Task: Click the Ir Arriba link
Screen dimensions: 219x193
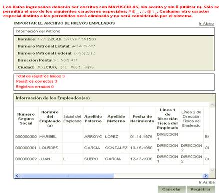Action: [x=207, y=182]
